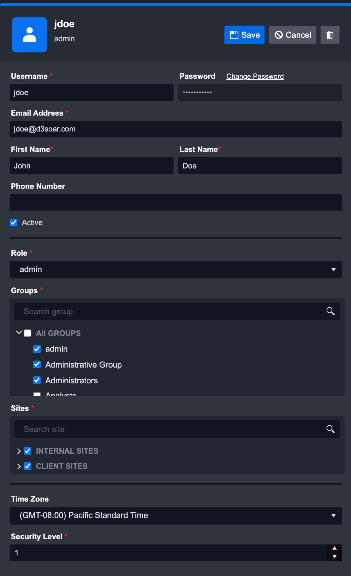The width and height of the screenshot is (351, 576).
Task: Click the jdoe user avatar icon
Action: click(x=30, y=35)
